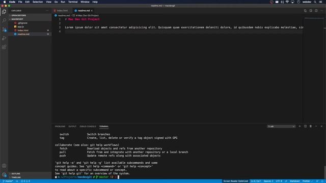Open Explorer's more actions ellipsis
The height and width of the screenshot is (183, 326).
(x=47, y=11)
